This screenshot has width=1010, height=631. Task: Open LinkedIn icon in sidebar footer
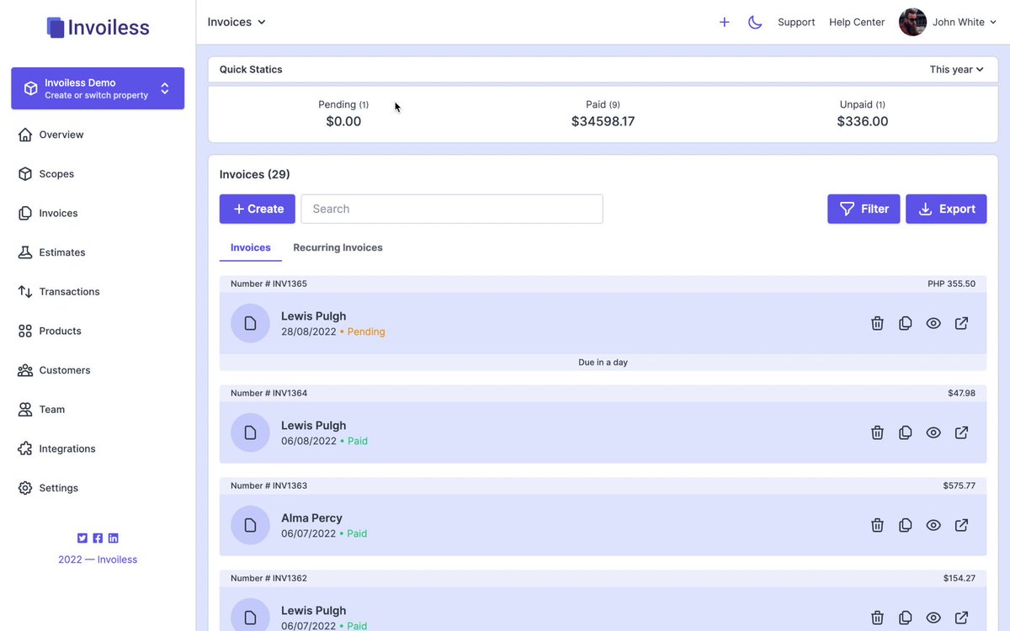click(114, 538)
